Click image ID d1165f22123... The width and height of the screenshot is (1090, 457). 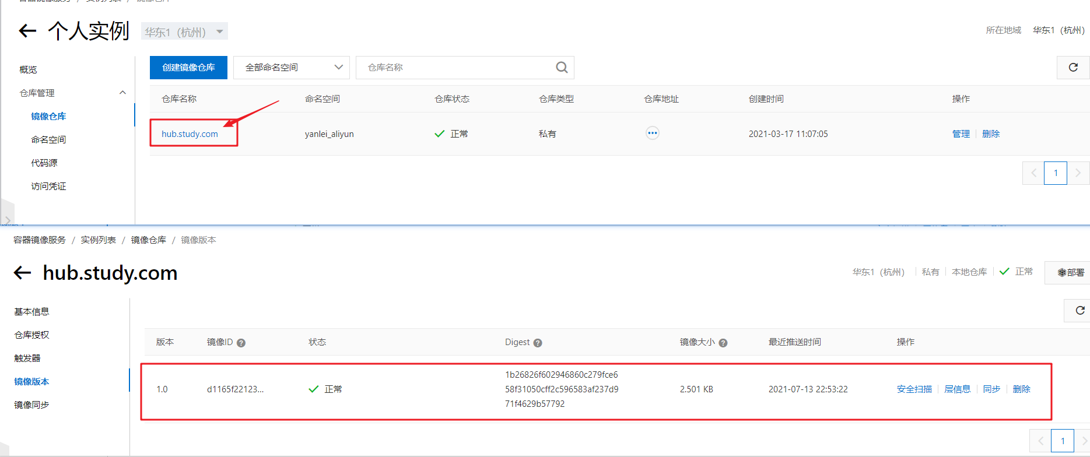pyautogui.click(x=235, y=389)
